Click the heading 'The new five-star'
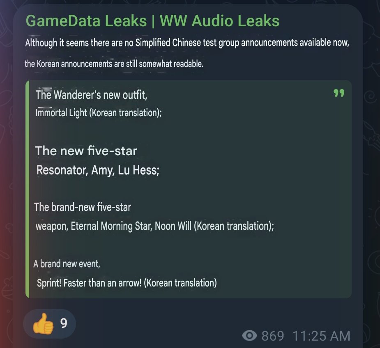The image size is (380, 348). coord(86,151)
